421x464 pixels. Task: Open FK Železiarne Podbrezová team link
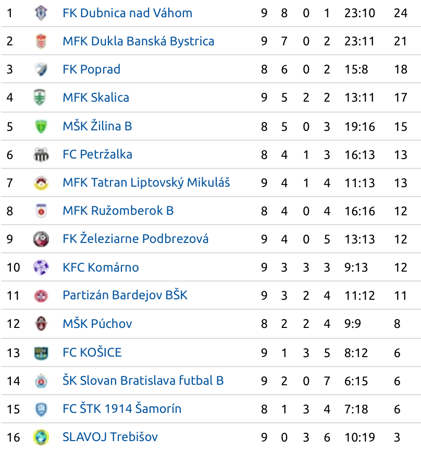[x=135, y=238]
